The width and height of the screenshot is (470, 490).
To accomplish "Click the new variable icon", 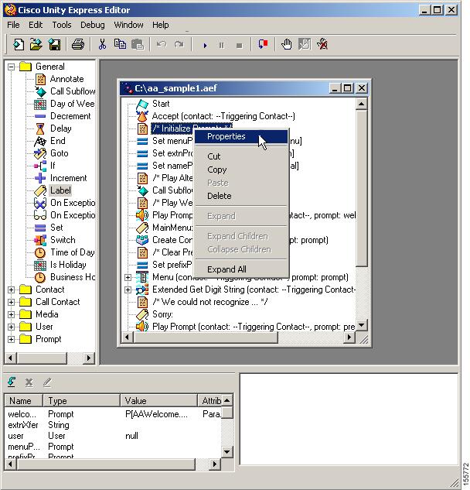I will (12, 382).
